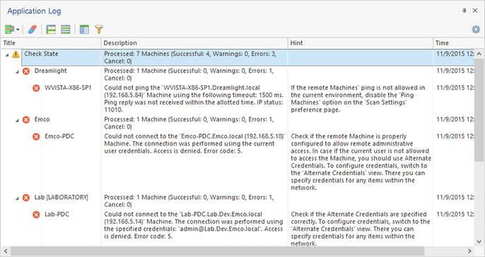Click the error icon beside Emco-PDC
This screenshot has width=485, height=257.
tap(36, 136)
